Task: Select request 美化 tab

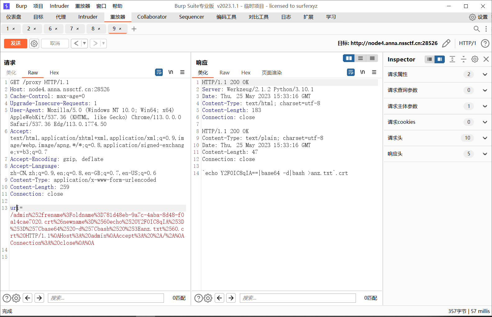Action: [x=11, y=73]
